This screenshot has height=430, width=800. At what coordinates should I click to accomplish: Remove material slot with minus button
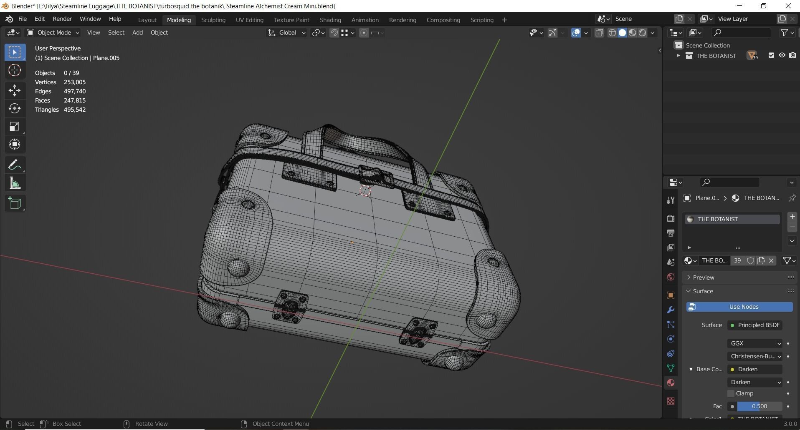[792, 227]
